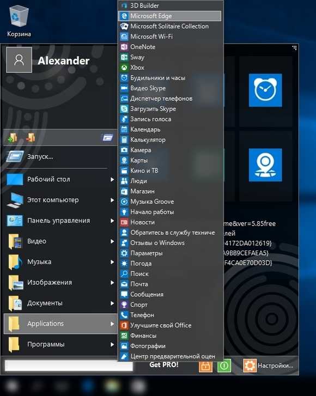Click the orange lock icon
The width and height of the screenshot is (316, 396).
[205, 365]
